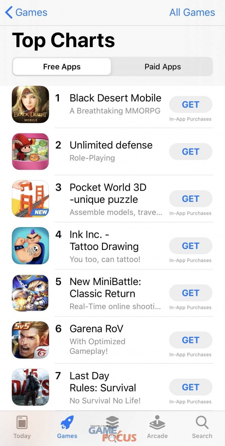Open New MiniBattle app icon

pyautogui.click(x=30, y=293)
